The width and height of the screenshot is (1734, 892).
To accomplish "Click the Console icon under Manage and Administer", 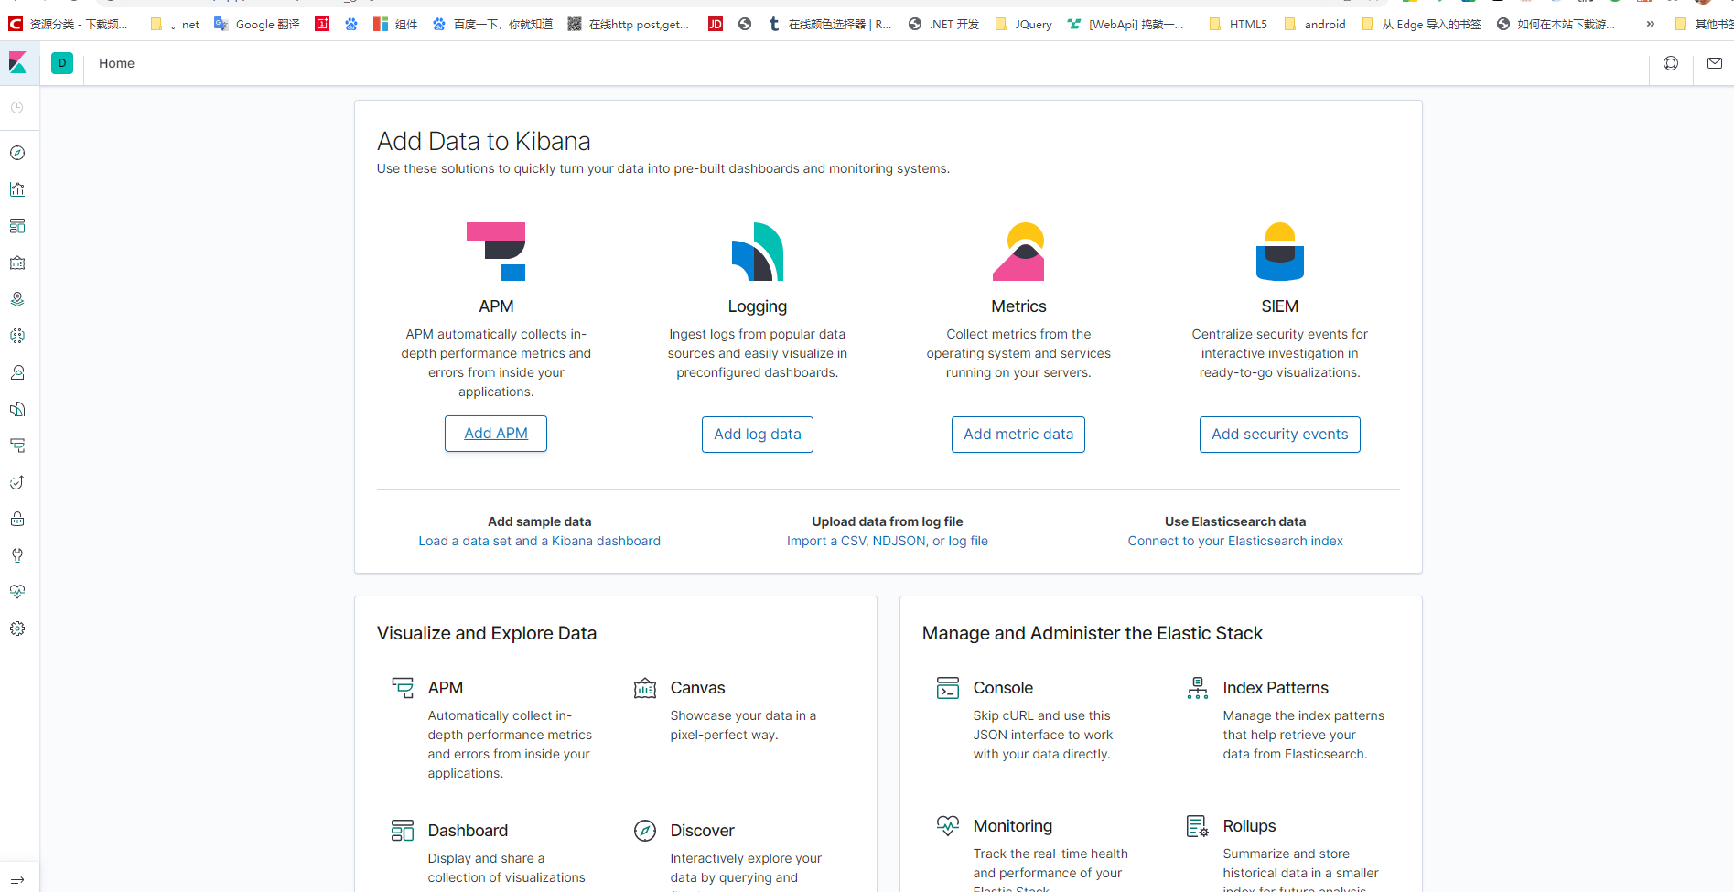I will coord(948,688).
